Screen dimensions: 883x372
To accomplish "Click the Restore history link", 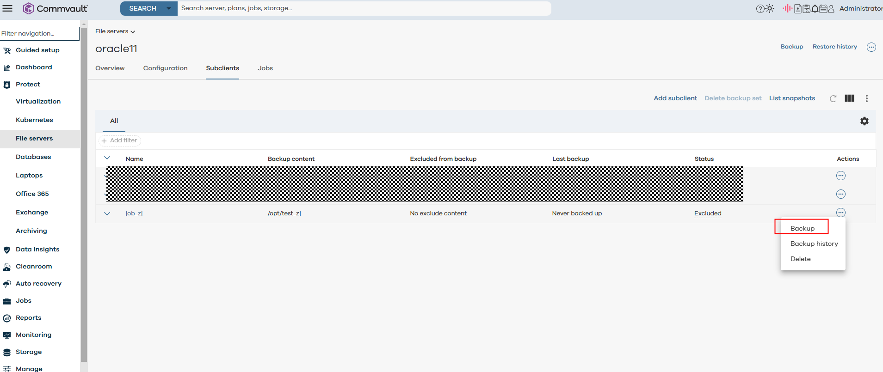I will pos(834,47).
